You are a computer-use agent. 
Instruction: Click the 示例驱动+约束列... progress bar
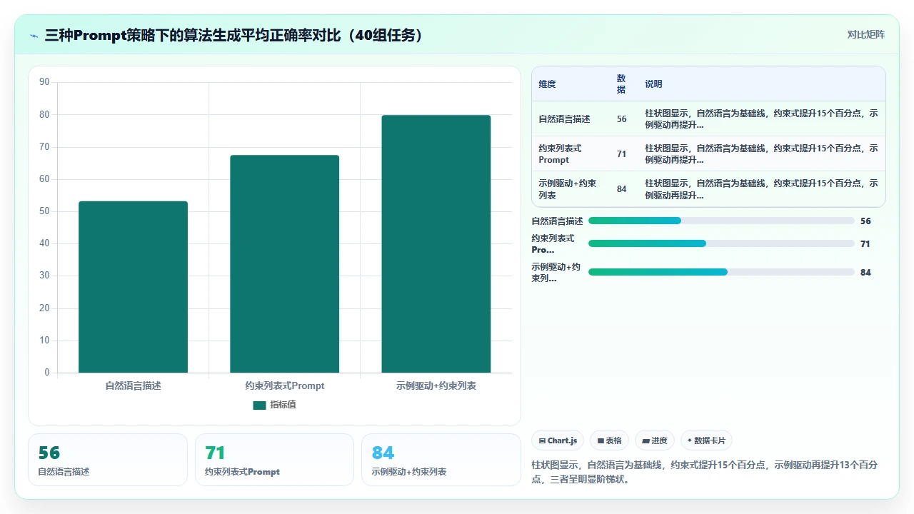(721, 272)
